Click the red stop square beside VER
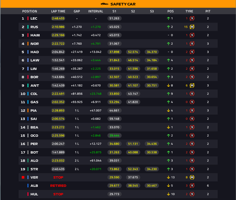 23,177
